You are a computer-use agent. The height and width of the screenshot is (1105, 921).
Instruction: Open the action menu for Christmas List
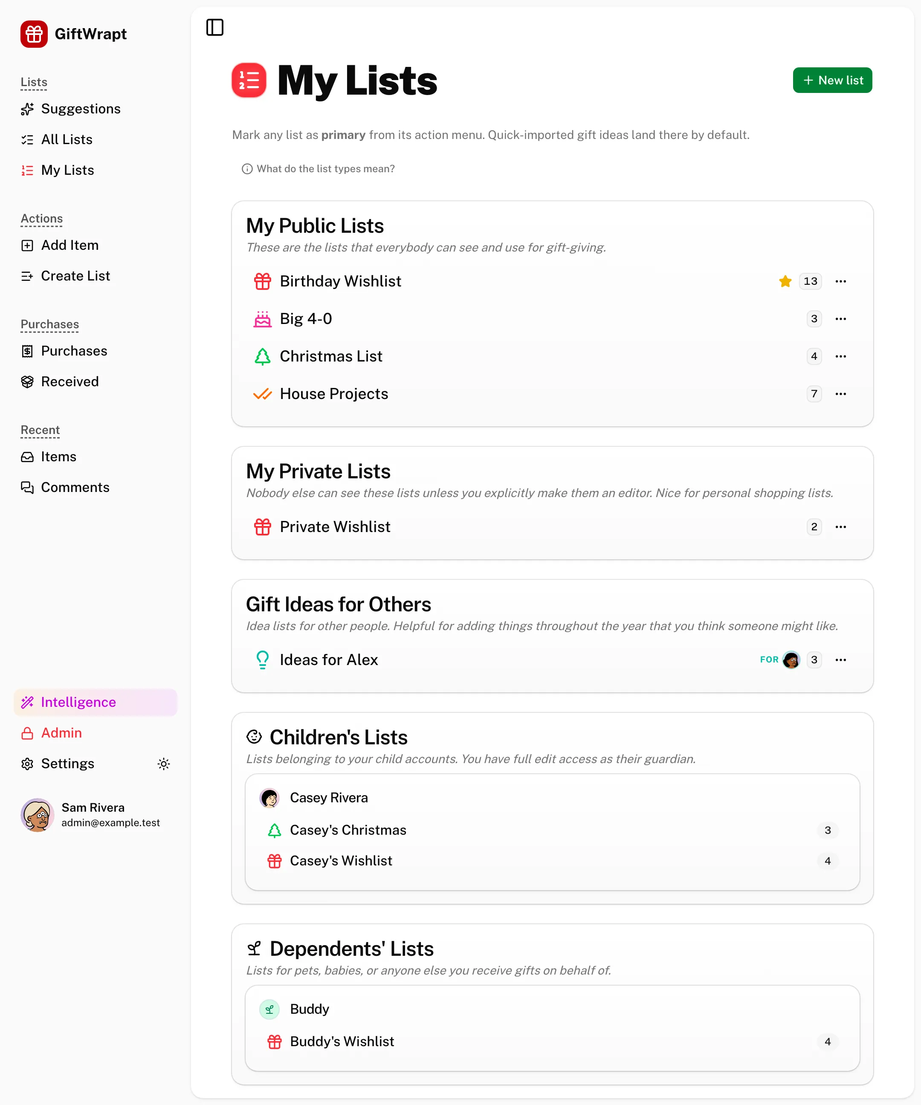pos(840,356)
